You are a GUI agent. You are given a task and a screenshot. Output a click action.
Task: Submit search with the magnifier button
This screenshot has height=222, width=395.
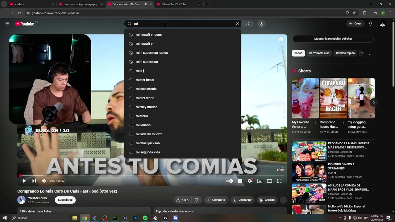(247, 24)
